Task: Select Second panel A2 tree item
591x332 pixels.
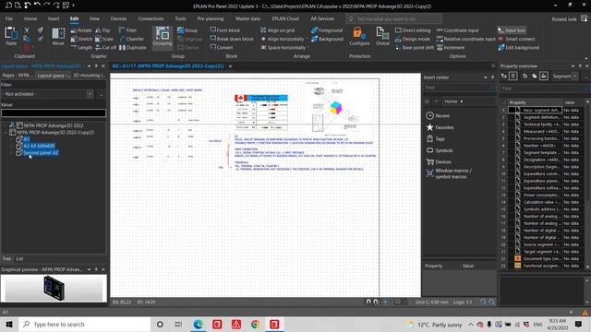Action: tap(41, 153)
